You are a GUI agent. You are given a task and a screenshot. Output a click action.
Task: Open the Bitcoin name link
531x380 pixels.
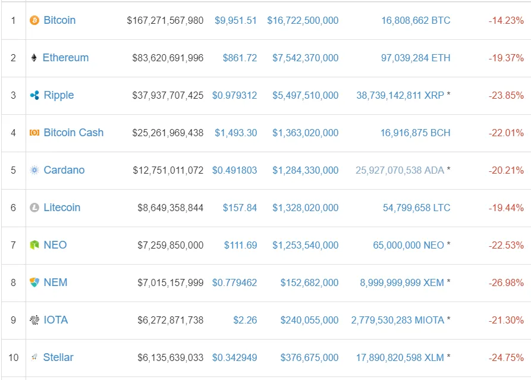59,20
